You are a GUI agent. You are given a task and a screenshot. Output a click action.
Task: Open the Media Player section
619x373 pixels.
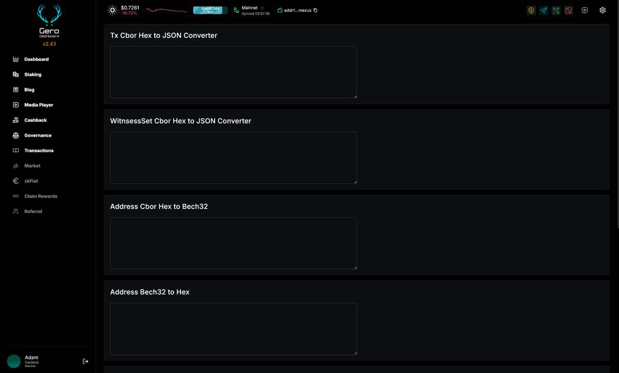pyautogui.click(x=39, y=105)
